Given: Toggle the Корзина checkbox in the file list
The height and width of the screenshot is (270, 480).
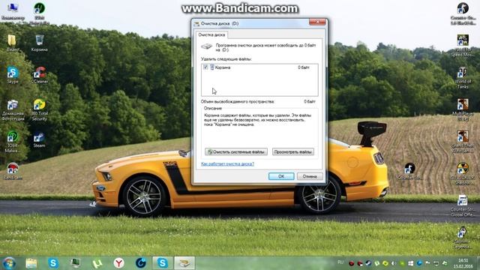Looking at the screenshot, I should click(x=205, y=67).
